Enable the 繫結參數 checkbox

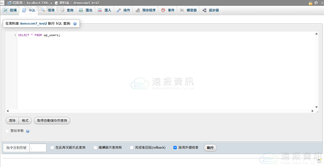(x=7, y=131)
